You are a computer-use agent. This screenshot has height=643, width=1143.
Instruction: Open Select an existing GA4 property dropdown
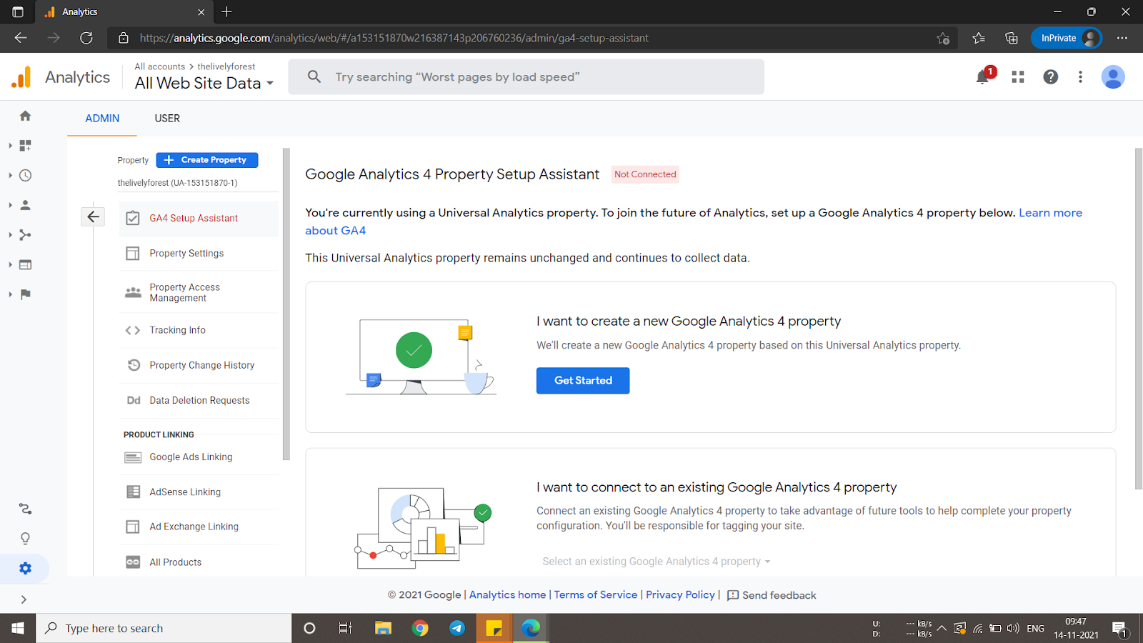pyautogui.click(x=656, y=562)
